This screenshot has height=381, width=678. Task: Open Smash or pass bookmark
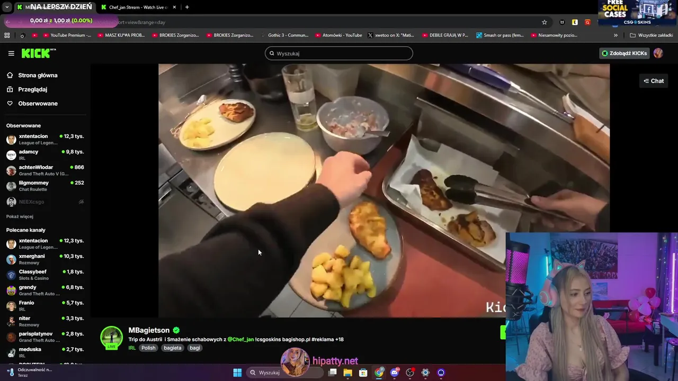pos(499,35)
